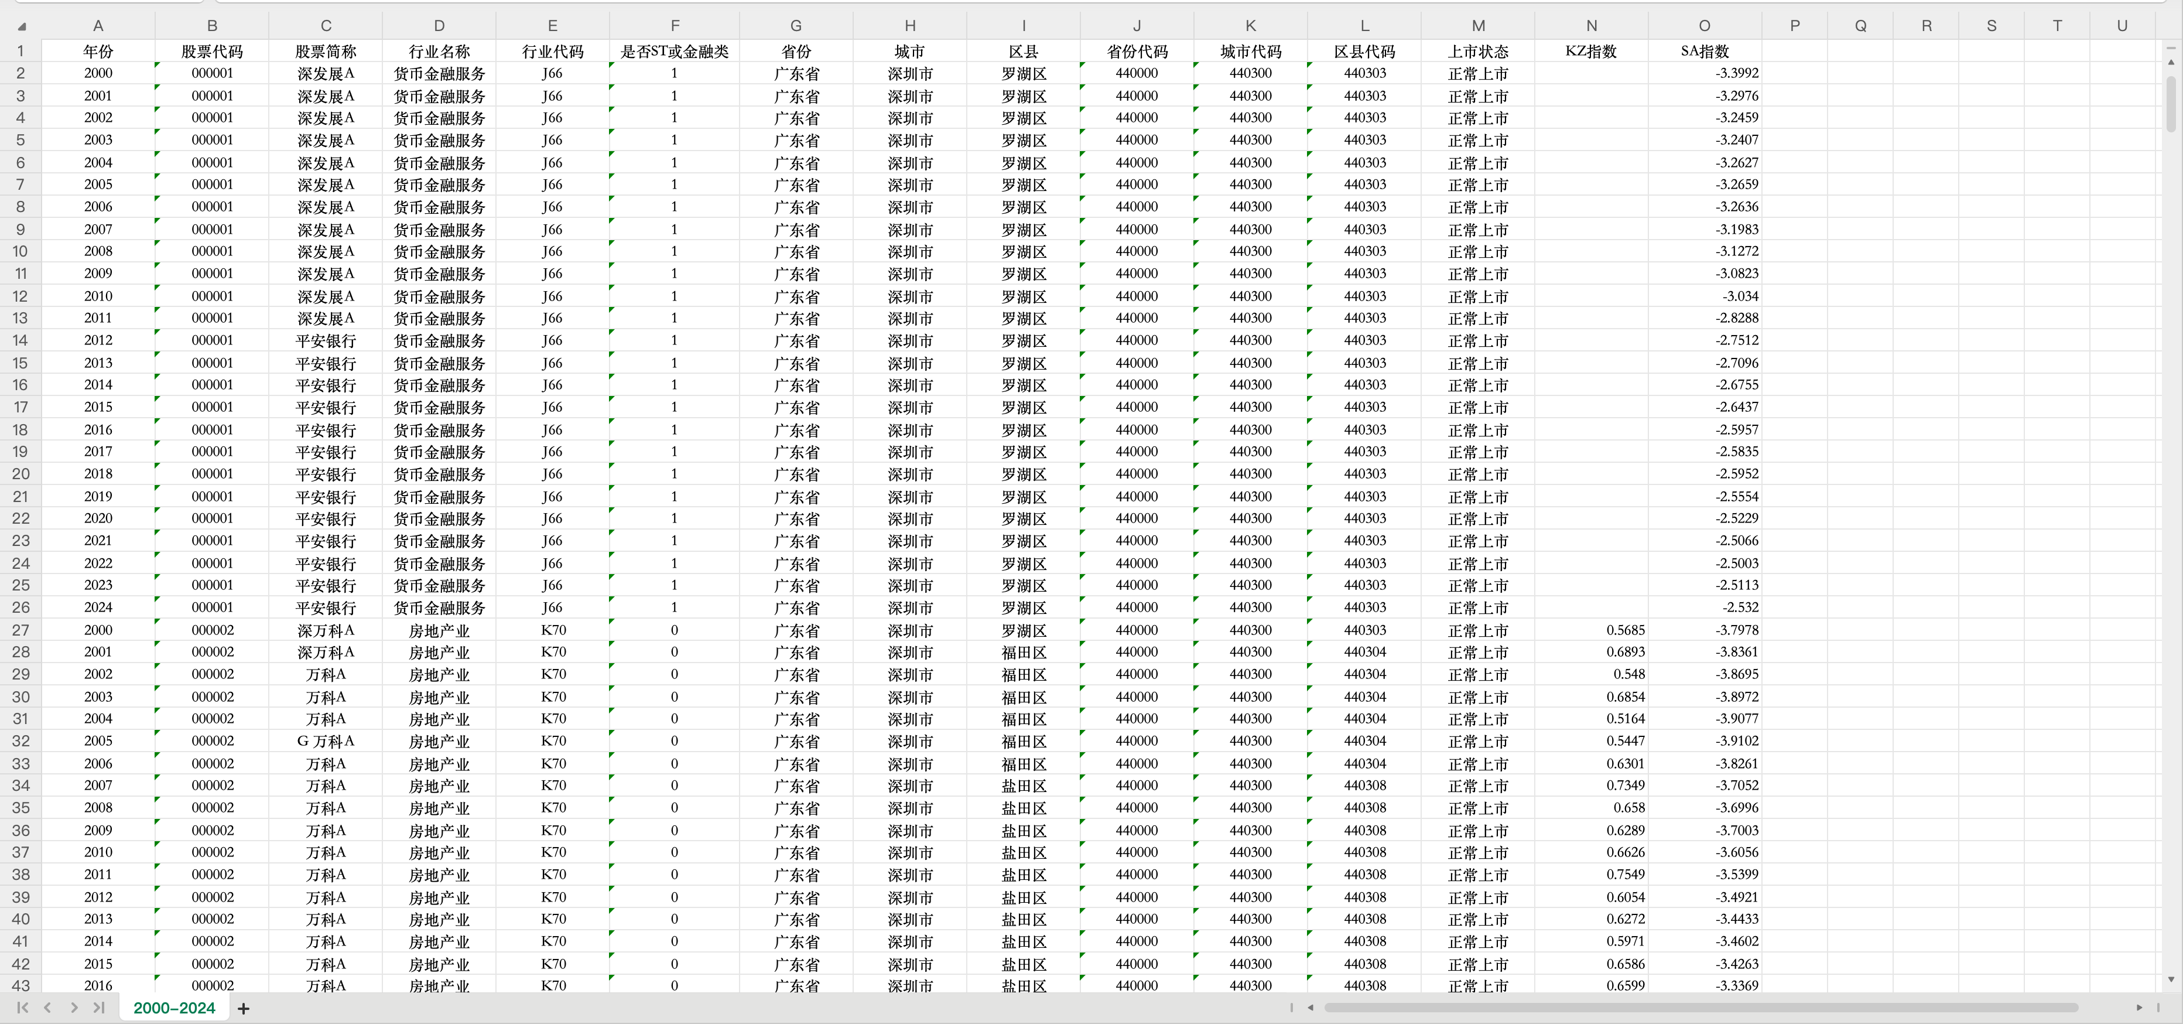
Task: Click vertical scrollbar down arrow
Action: pyautogui.click(x=2171, y=979)
